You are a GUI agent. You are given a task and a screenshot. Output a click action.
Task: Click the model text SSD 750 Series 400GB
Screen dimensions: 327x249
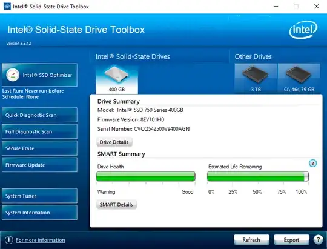point(159,110)
